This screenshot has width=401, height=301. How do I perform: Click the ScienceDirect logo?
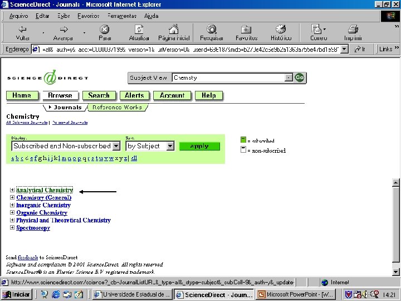pos(48,77)
